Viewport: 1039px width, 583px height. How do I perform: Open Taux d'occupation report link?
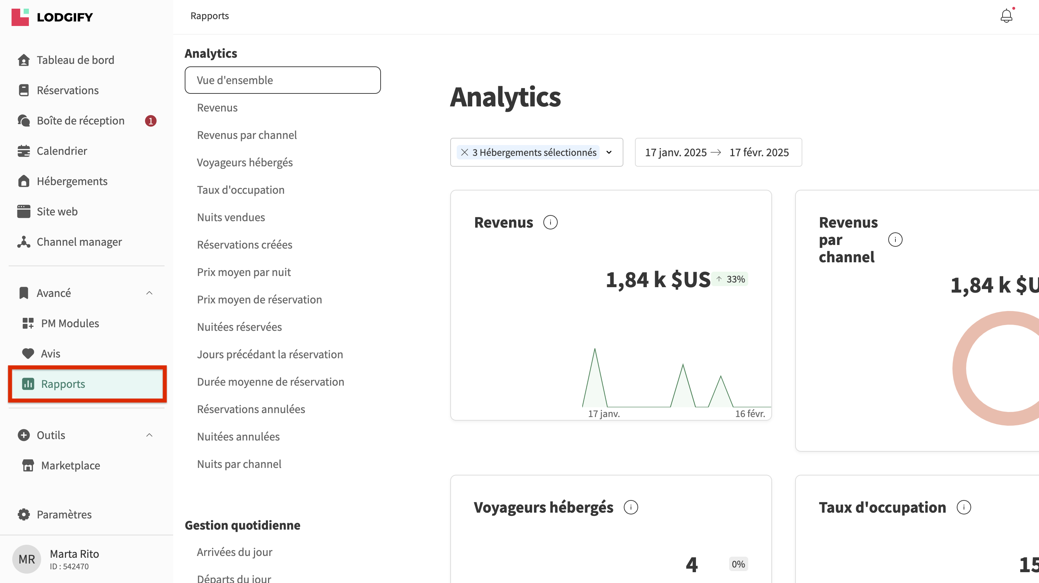[x=240, y=190]
